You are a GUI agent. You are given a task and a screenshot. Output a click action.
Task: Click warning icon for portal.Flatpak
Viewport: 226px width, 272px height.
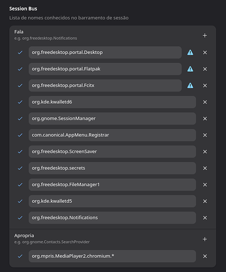pyautogui.click(x=190, y=69)
